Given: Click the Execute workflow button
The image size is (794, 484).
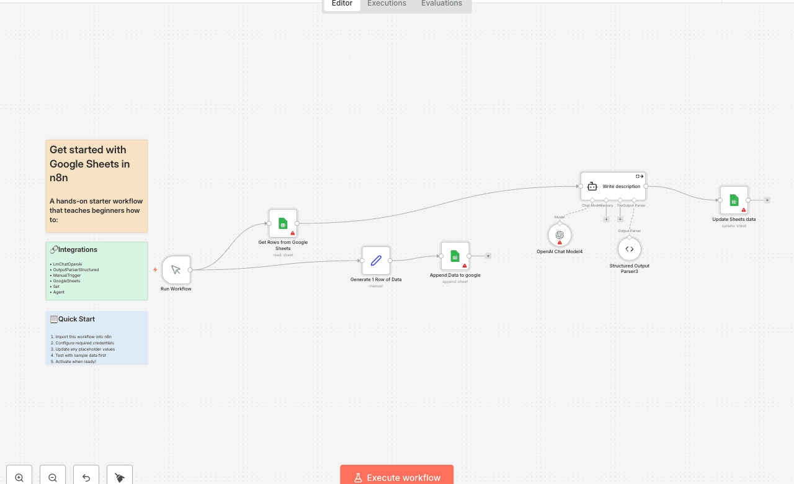Looking at the screenshot, I should click(397, 477).
